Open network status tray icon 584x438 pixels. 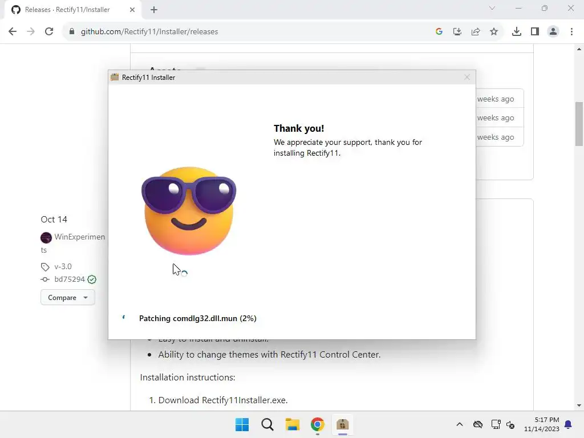(496, 424)
